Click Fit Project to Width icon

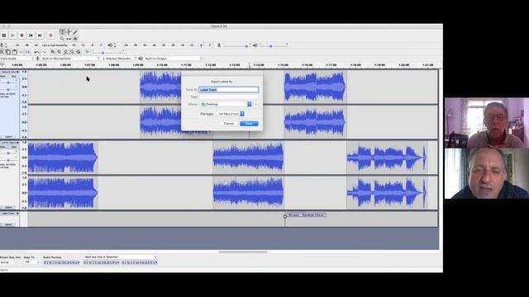click(x=72, y=52)
